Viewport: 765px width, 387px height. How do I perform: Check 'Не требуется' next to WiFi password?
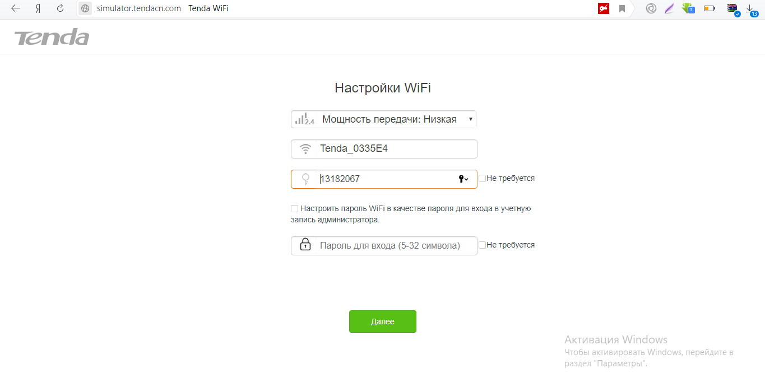(x=483, y=178)
